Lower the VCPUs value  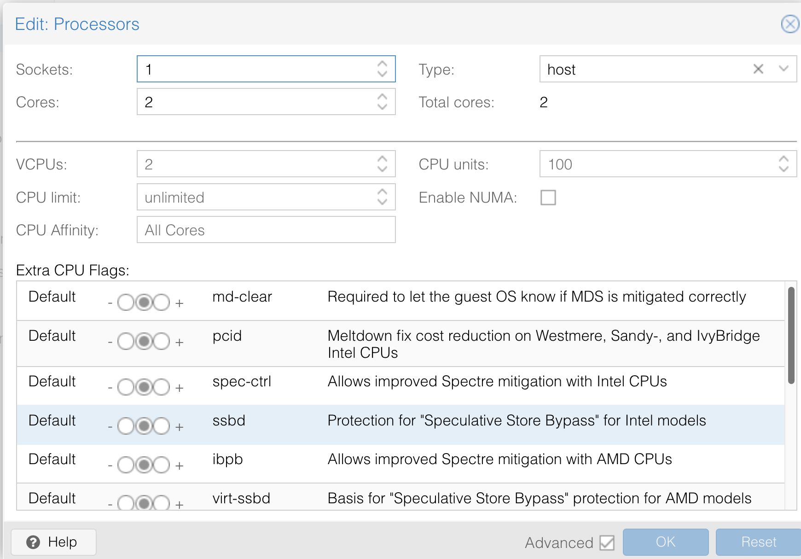pos(382,169)
